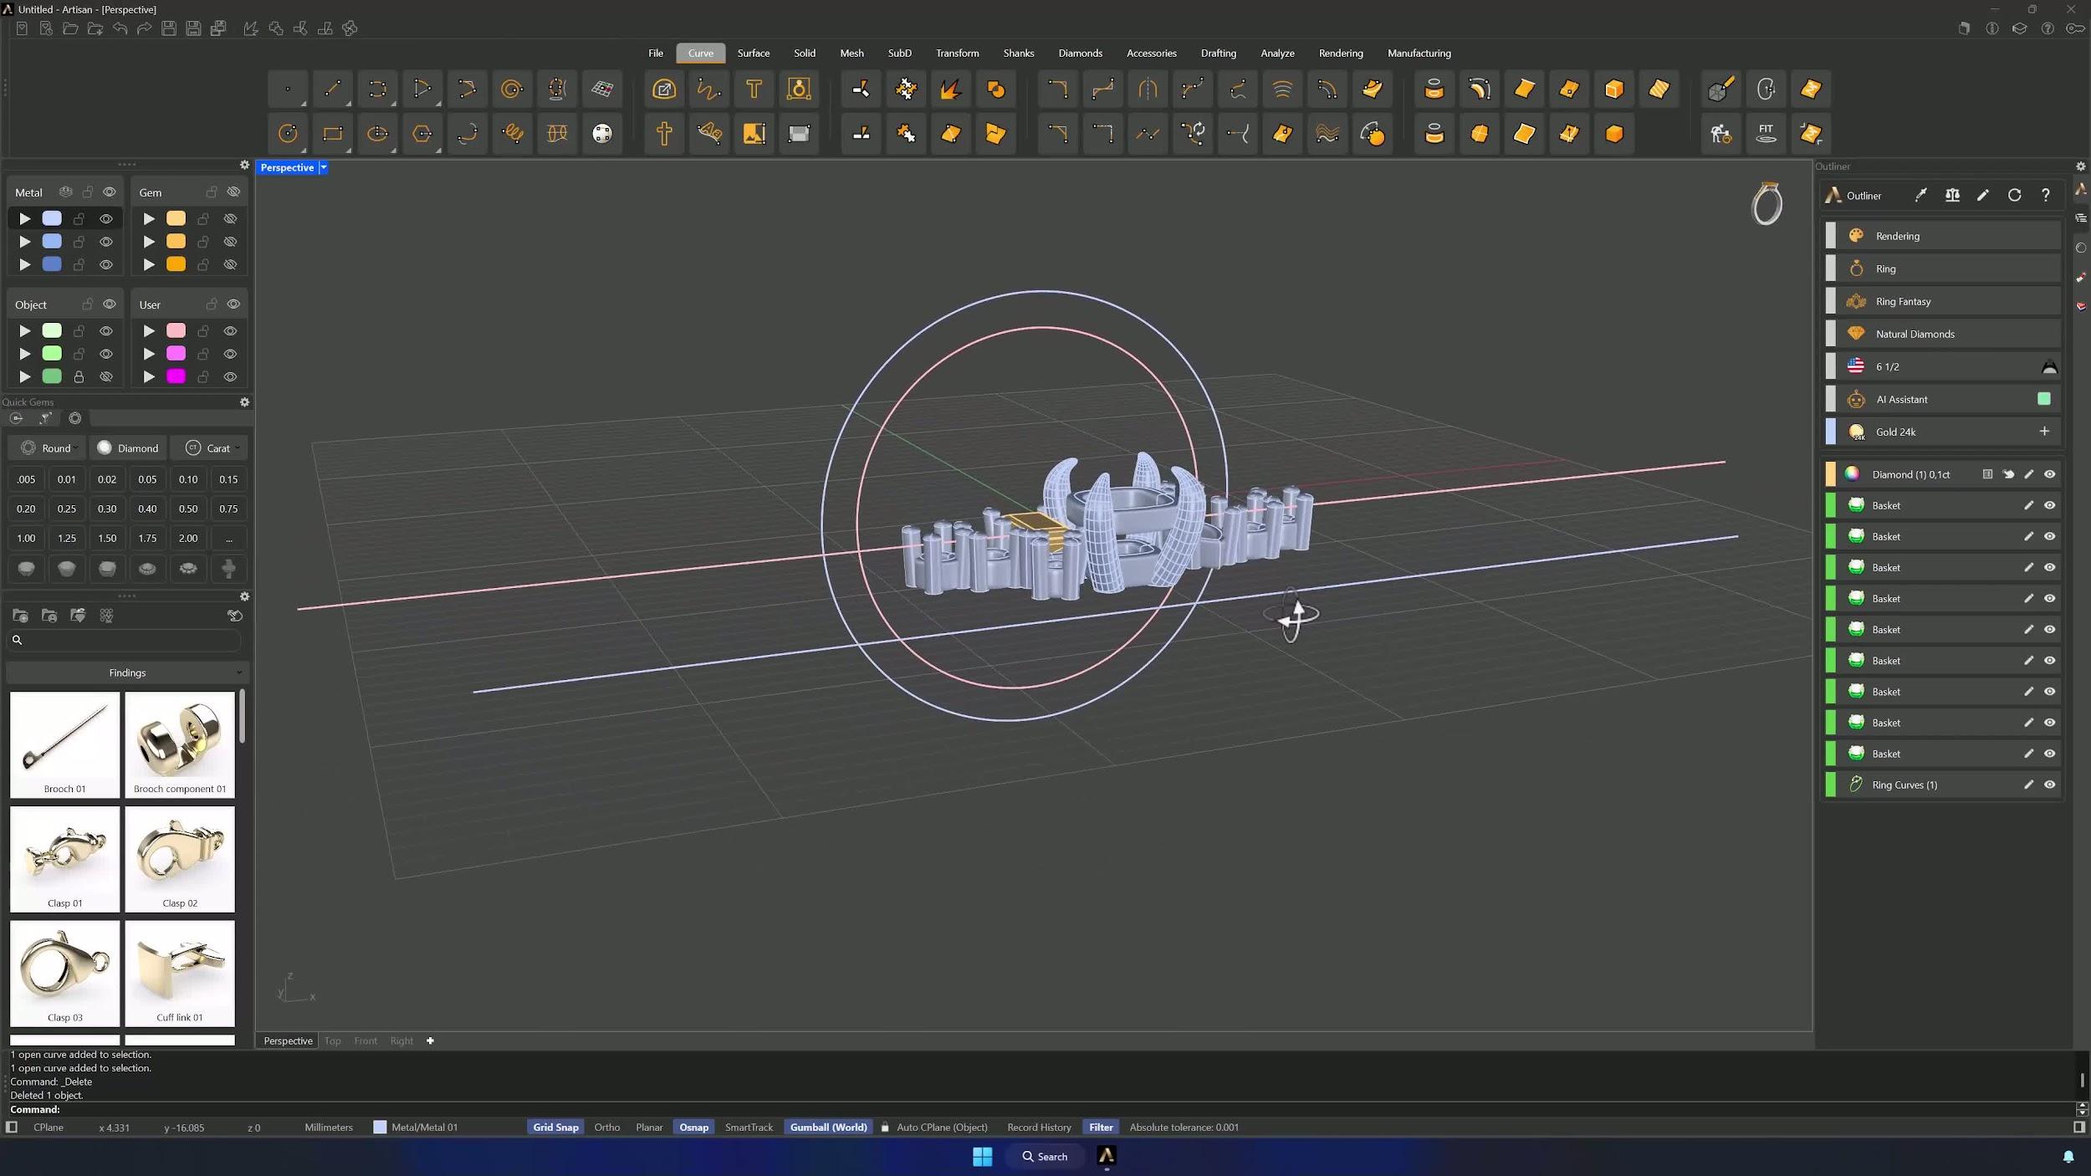
Task: Open the Natural Diamonds entry
Action: click(x=1942, y=334)
